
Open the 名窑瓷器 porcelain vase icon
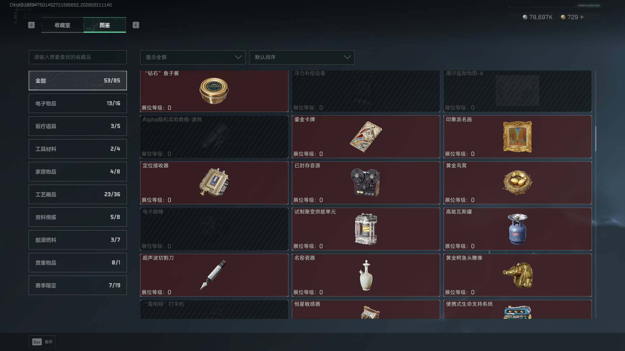point(366,275)
